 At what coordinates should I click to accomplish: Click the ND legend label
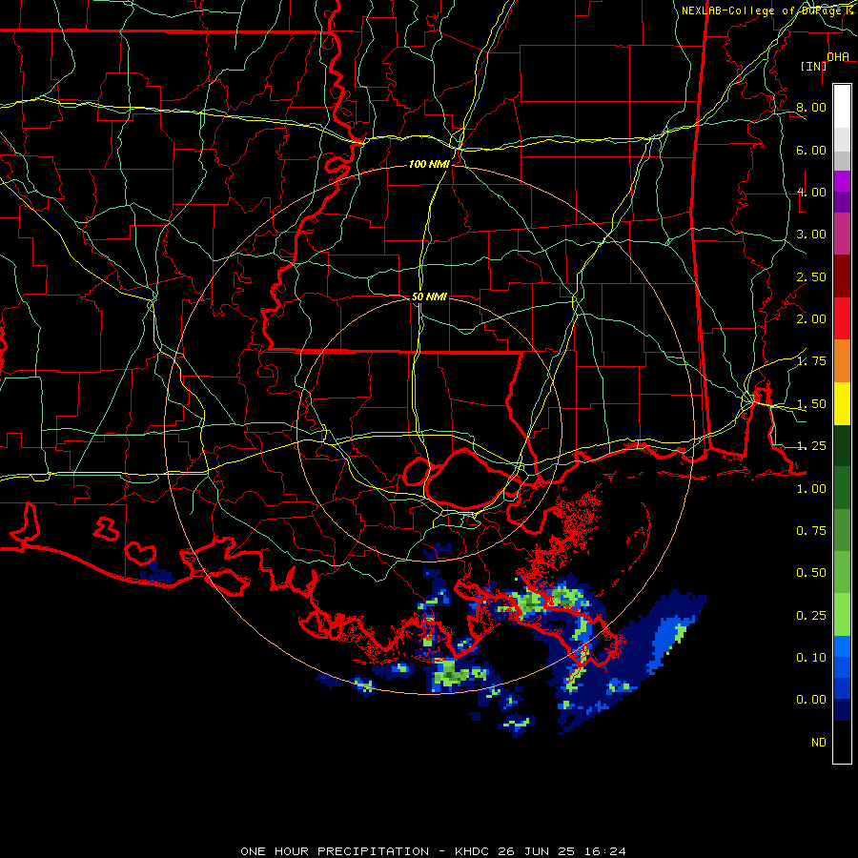tap(819, 743)
